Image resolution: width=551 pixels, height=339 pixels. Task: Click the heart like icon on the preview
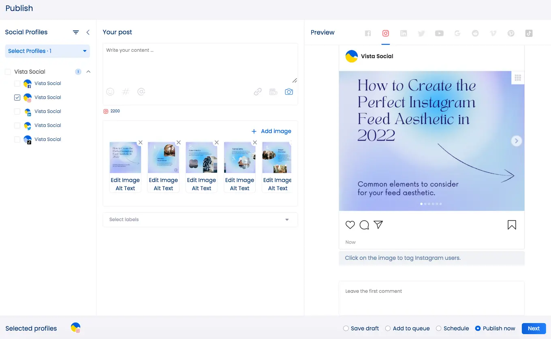pyautogui.click(x=350, y=225)
